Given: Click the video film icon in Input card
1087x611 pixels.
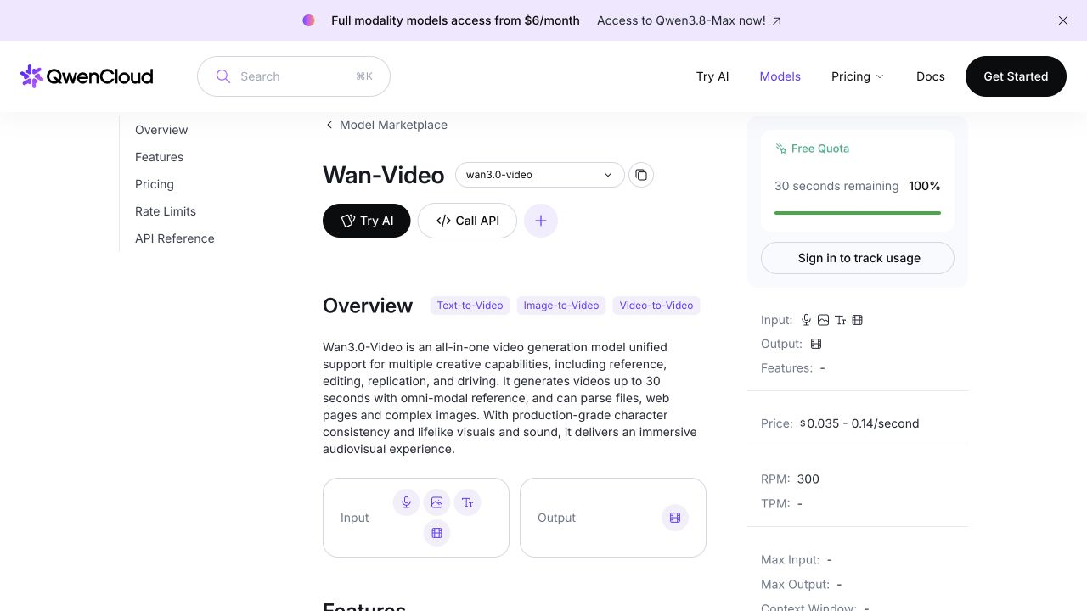Looking at the screenshot, I should click(437, 533).
